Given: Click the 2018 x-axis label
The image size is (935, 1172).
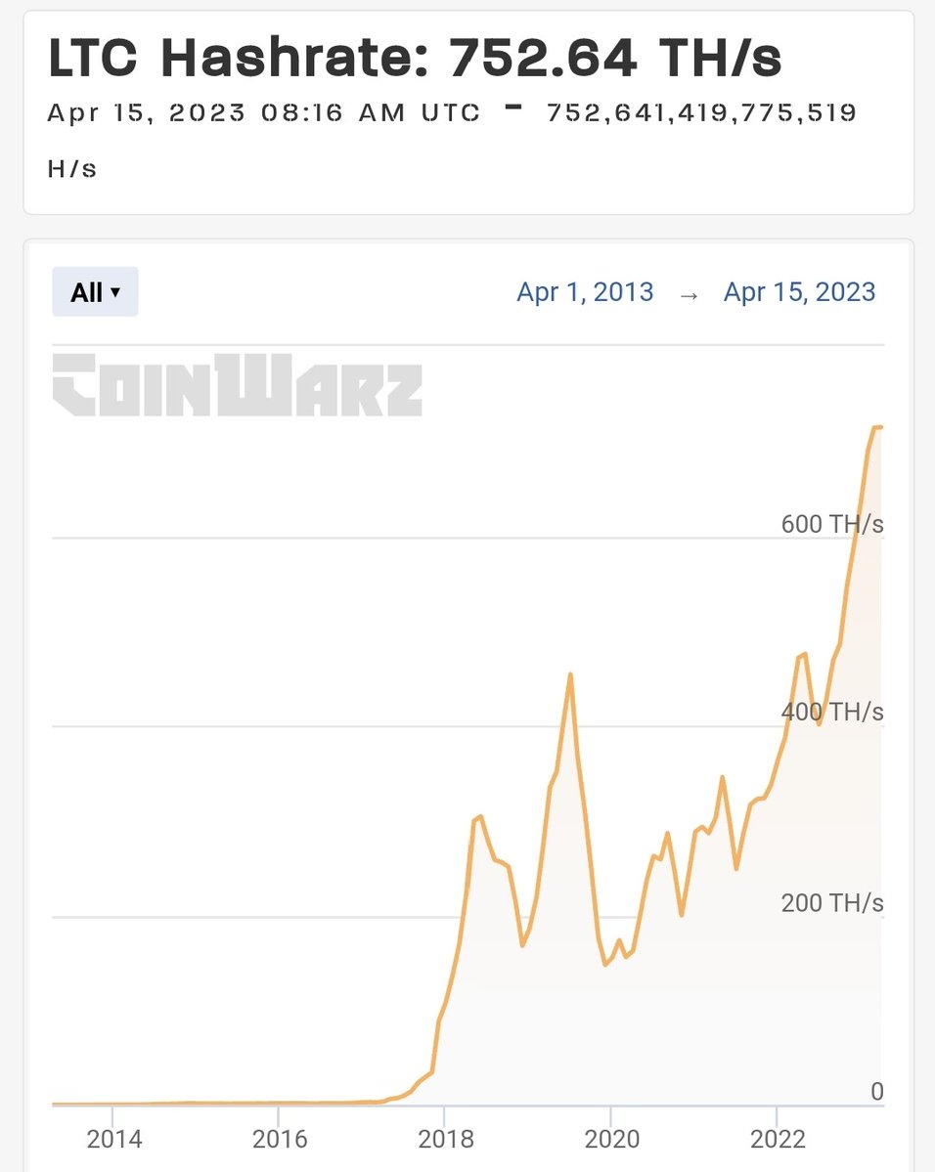Looking at the screenshot, I should point(446,1139).
